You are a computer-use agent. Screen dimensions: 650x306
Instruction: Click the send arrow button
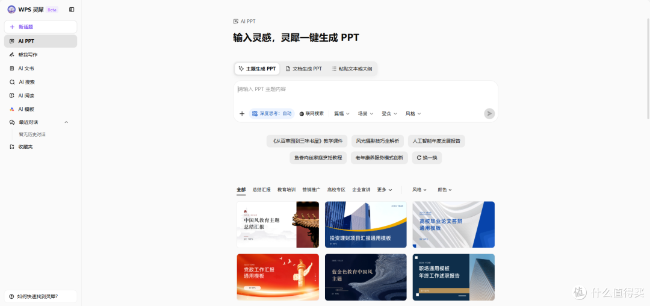click(x=489, y=114)
